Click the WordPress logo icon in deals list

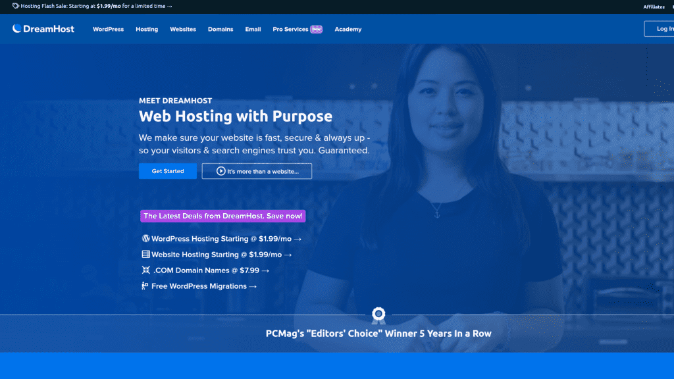[x=145, y=238]
